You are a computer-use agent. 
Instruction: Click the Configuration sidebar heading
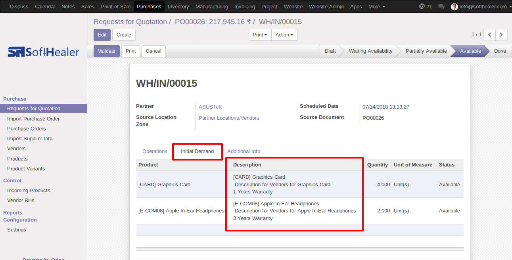20,220
